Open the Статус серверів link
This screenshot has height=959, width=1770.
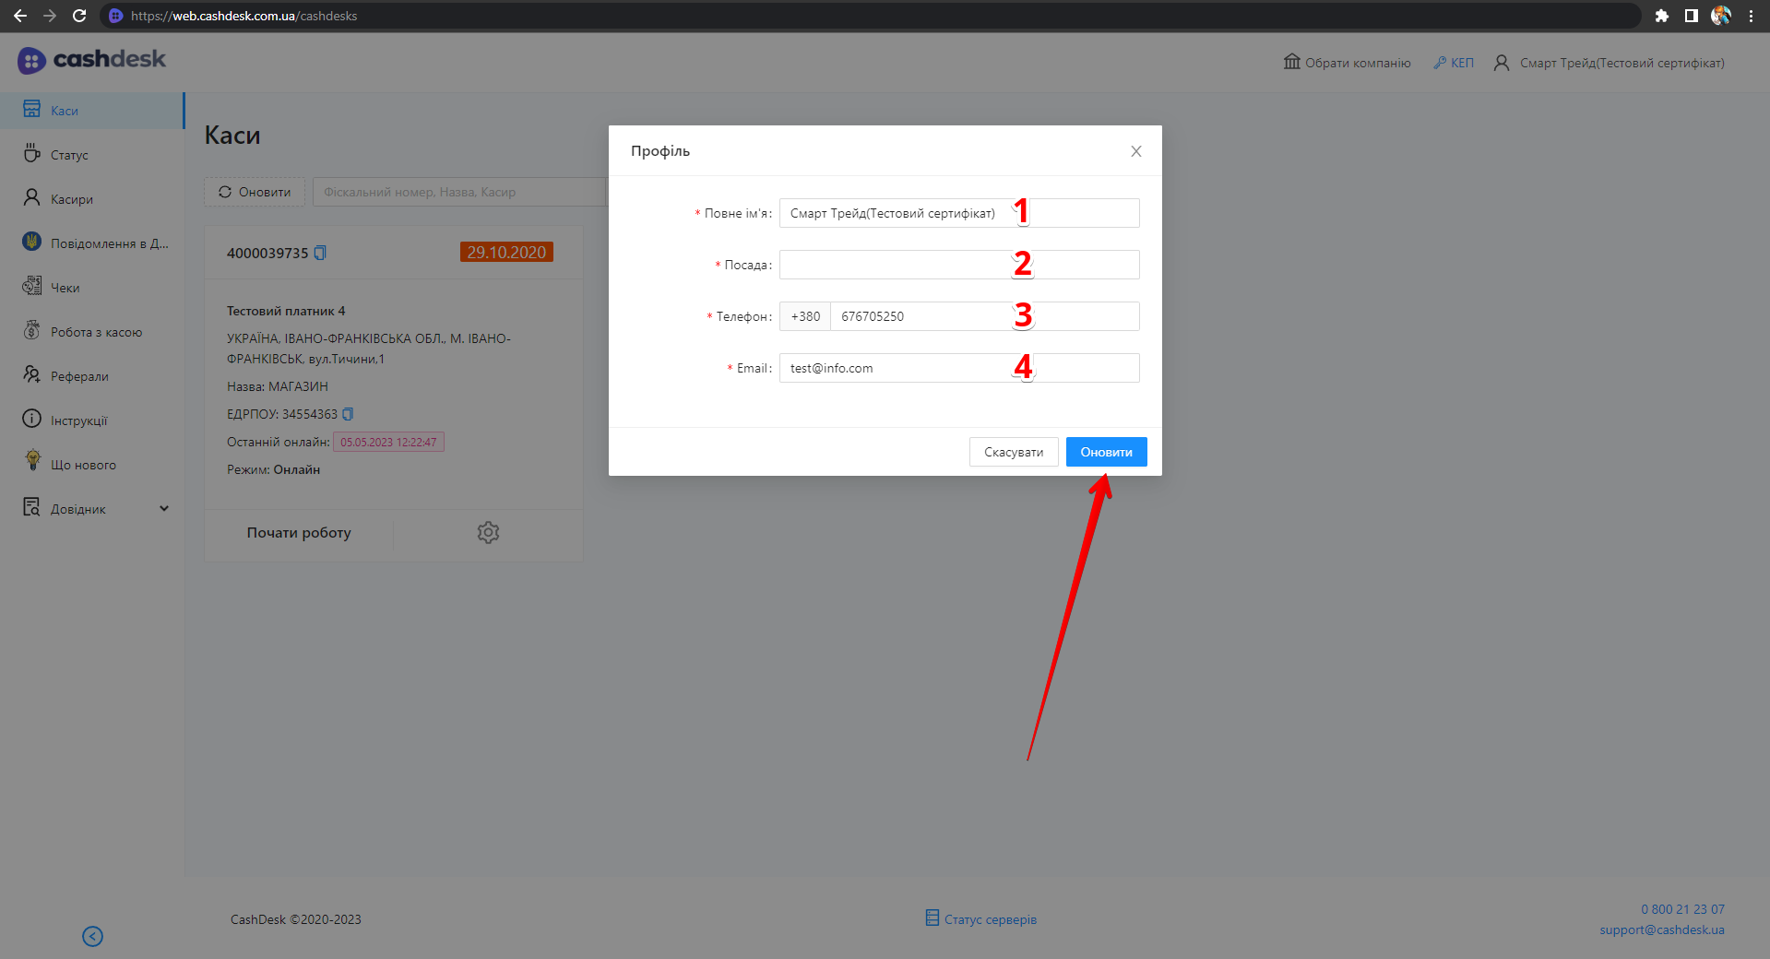980,919
